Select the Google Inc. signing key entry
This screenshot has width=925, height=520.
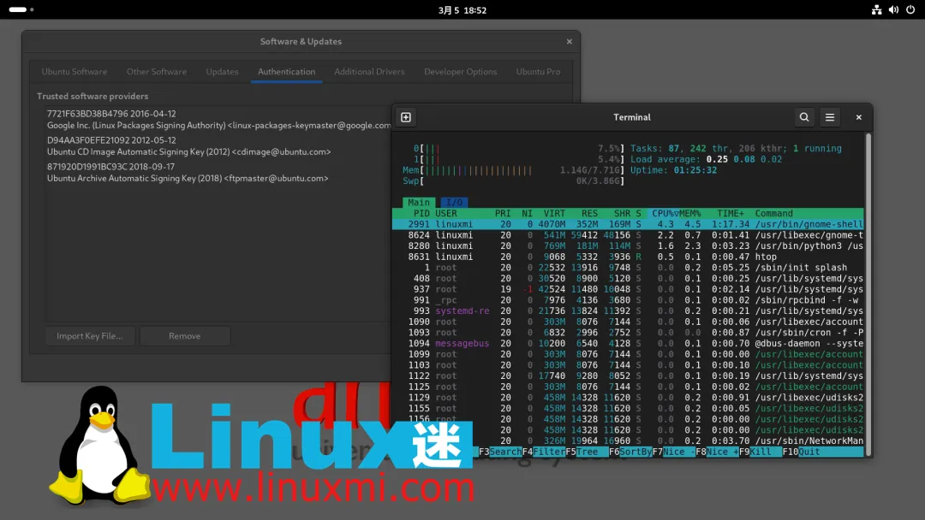point(218,120)
